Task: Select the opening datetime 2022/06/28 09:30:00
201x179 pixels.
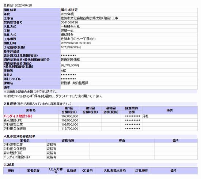Action: click(x=76, y=43)
